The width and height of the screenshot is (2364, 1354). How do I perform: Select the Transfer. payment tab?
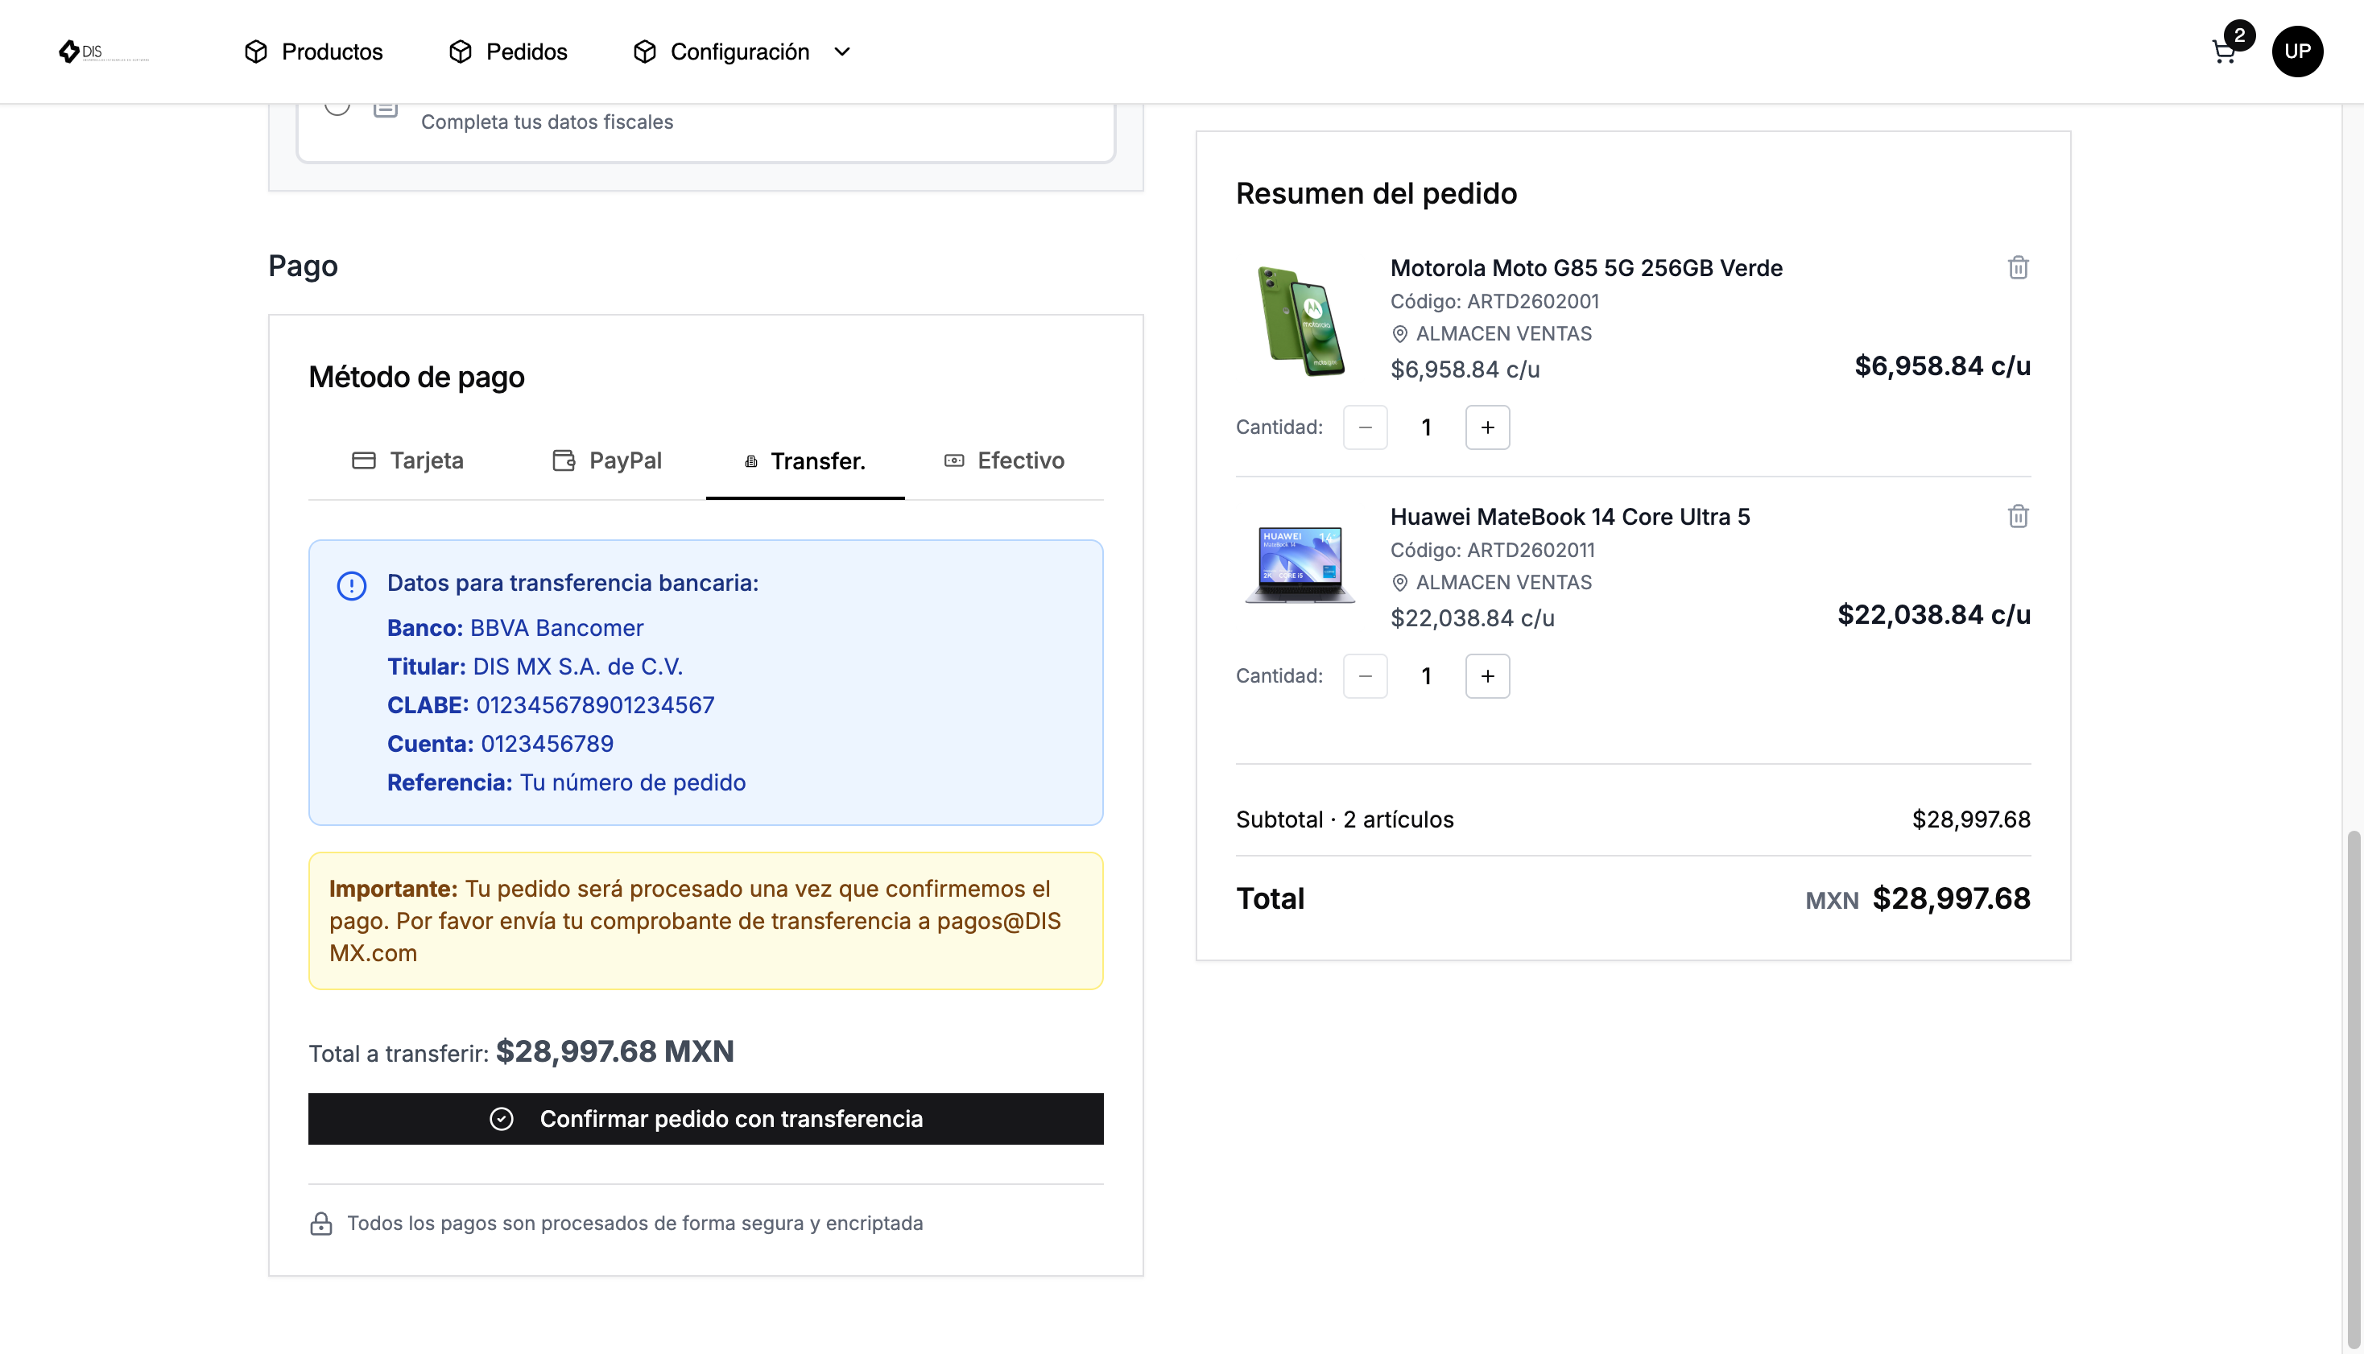click(804, 461)
